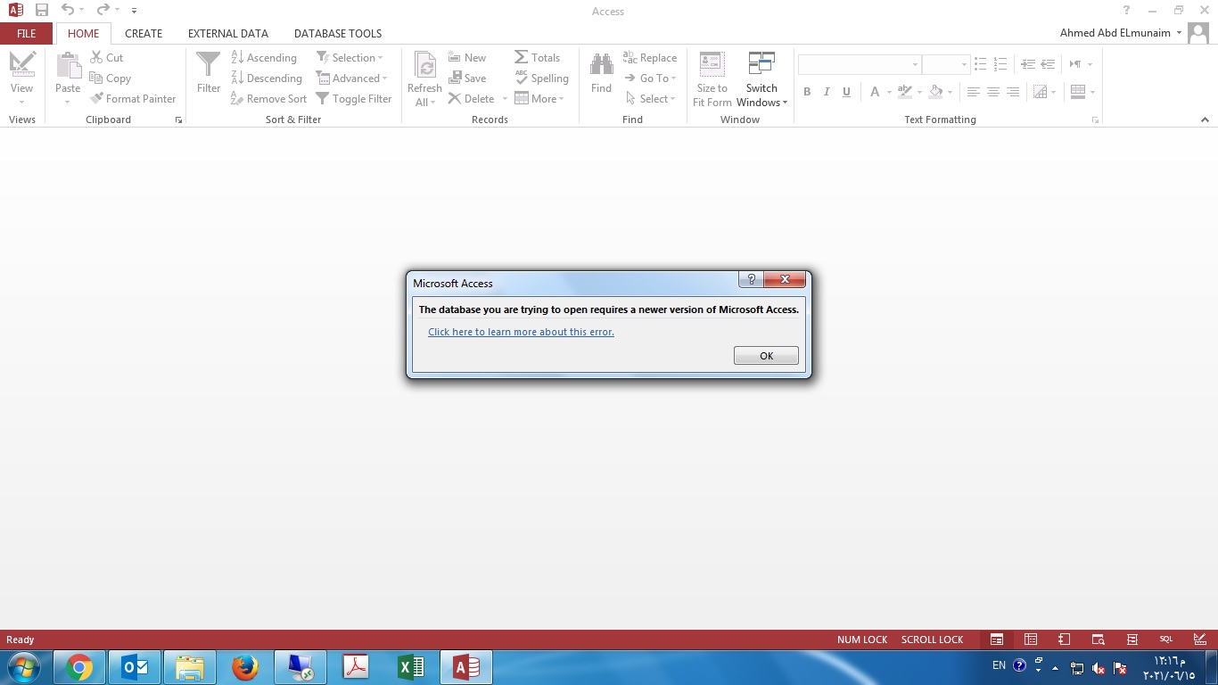Toggle Bold formatting

807,92
